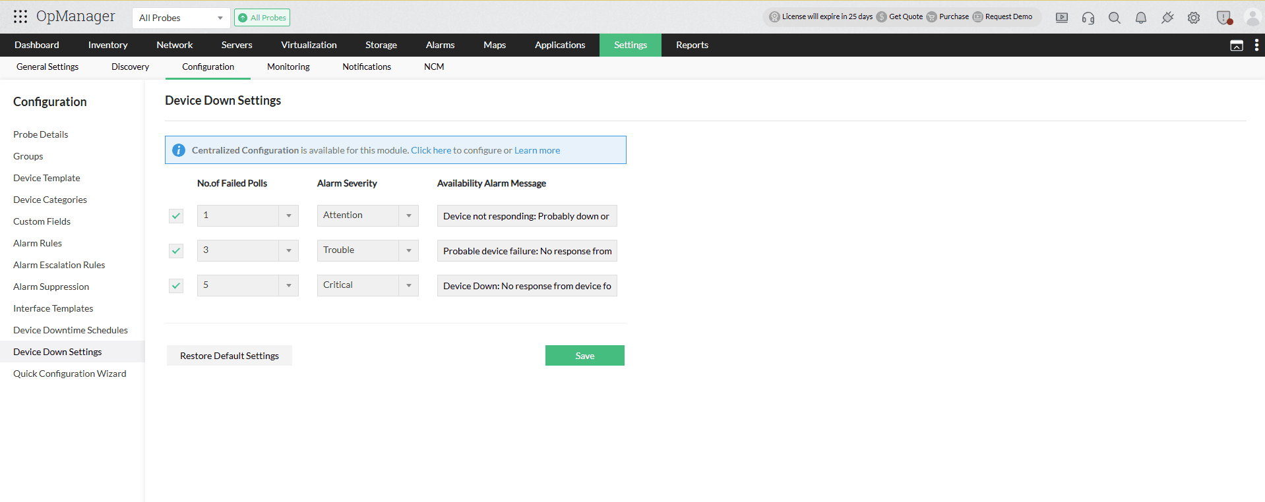Viewport: 1265px width, 502px height.
Task: Open the Inventory menu
Action: (x=108, y=45)
